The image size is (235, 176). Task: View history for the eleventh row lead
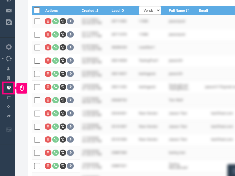pos(63,153)
